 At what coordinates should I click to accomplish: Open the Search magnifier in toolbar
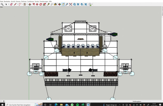[x=2, y=4]
